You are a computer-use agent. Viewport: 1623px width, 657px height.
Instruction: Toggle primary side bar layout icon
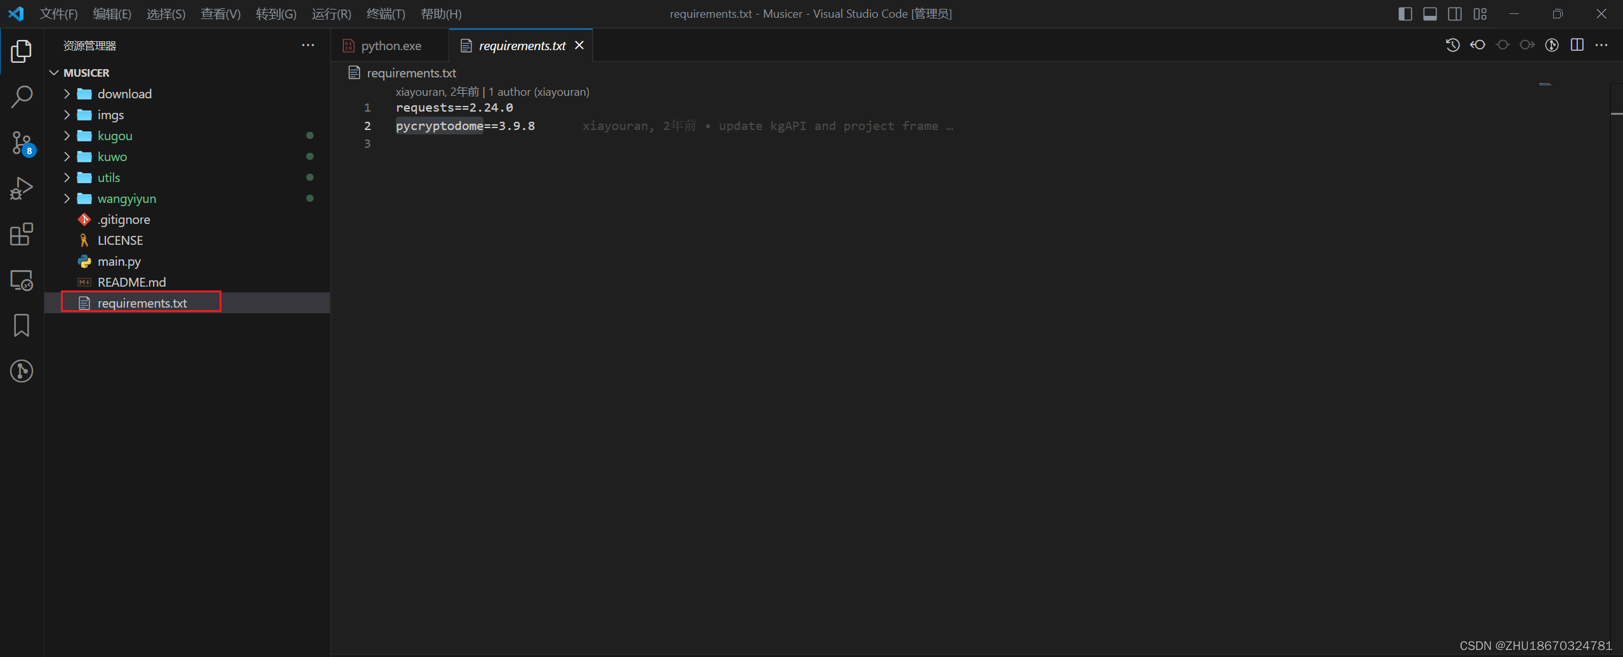(1405, 14)
